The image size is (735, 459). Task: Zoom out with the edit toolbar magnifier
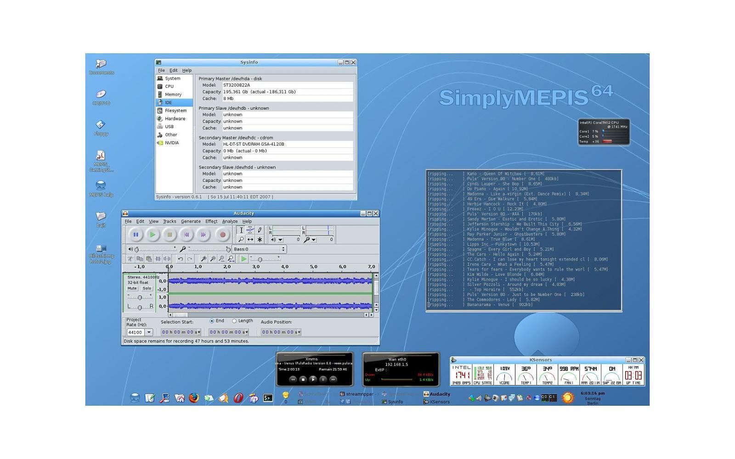click(x=213, y=259)
